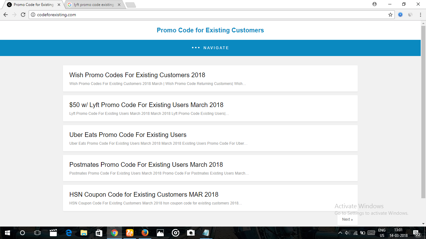426x239 pixels.
Task: Click the scrollbar down arrow
Action: click(x=423, y=224)
